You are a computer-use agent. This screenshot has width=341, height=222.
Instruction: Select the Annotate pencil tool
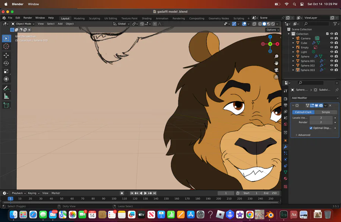6,88
